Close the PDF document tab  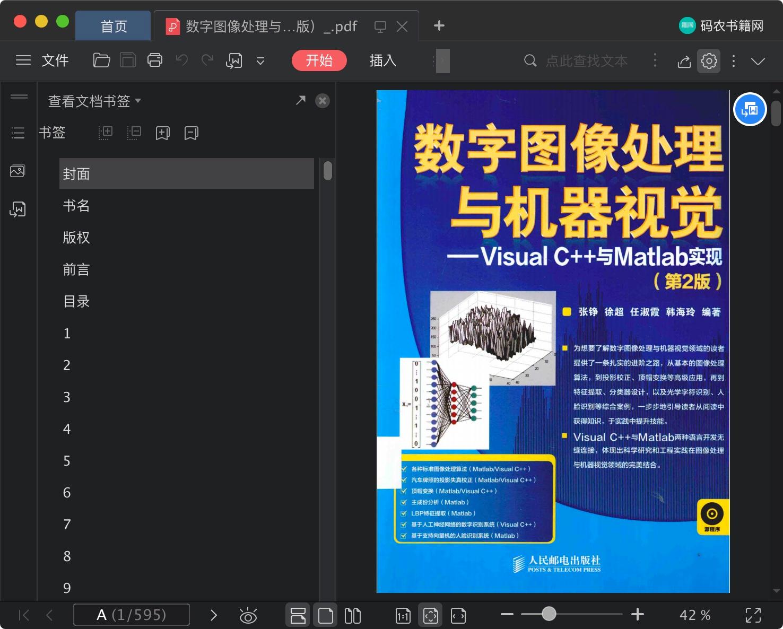(x=402, y=27)
